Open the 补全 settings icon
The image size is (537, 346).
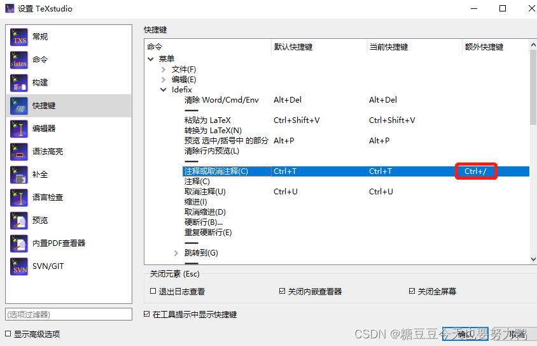(19, 175)
